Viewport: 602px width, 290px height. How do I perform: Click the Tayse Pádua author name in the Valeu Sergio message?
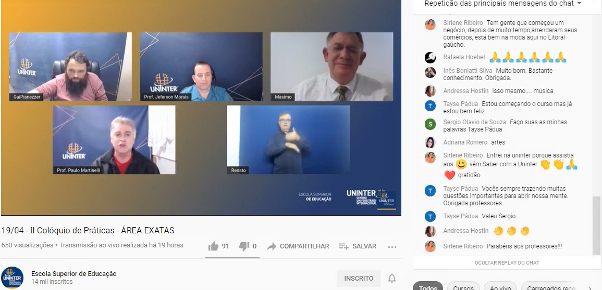click(460, 216)
